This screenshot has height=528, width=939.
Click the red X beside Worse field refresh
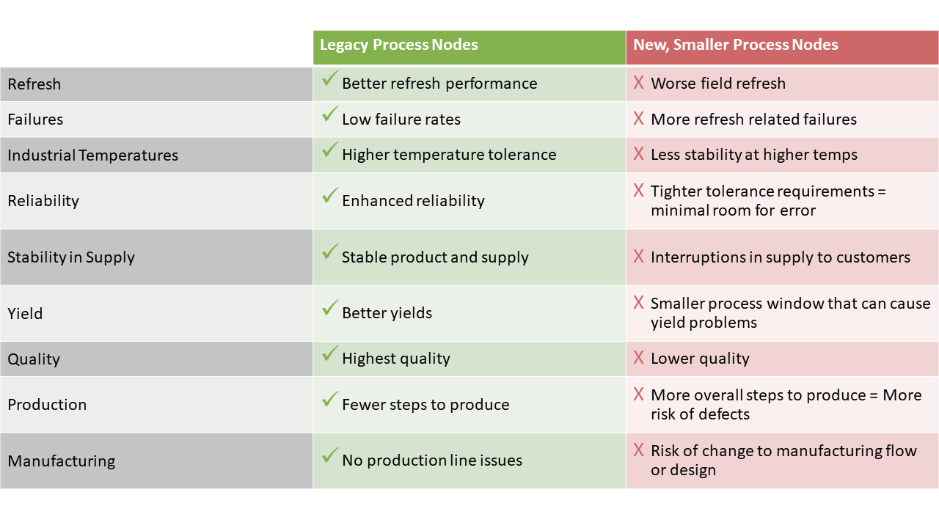(x=639, y=83)
